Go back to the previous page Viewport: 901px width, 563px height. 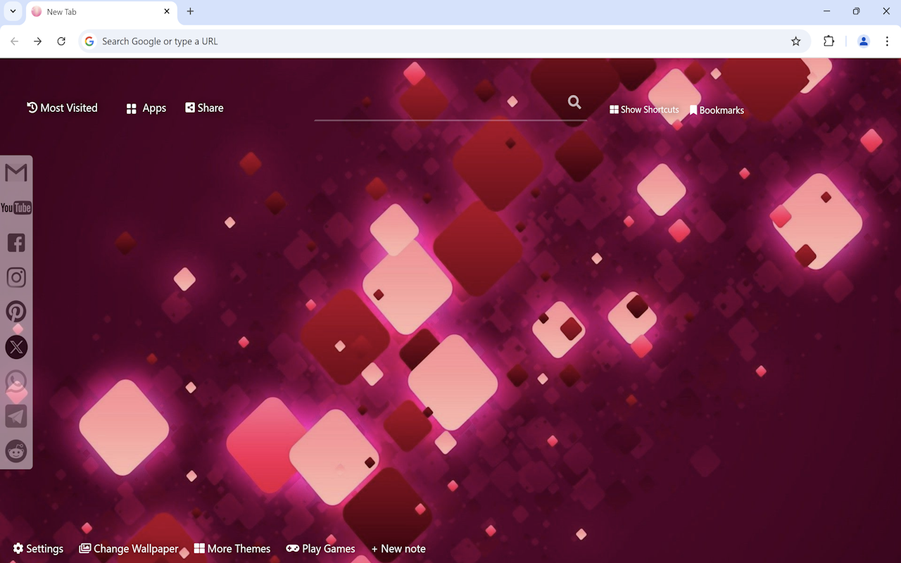click(x=15, y=42)
